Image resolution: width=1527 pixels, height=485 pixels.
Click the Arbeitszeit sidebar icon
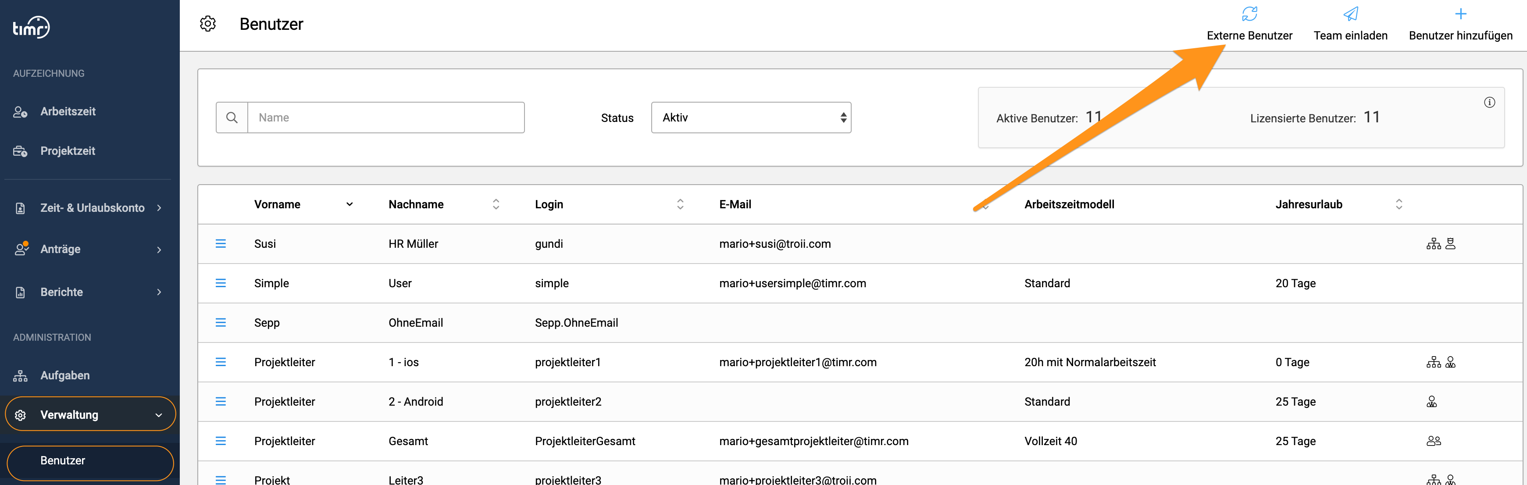click(x=20, y=111)
